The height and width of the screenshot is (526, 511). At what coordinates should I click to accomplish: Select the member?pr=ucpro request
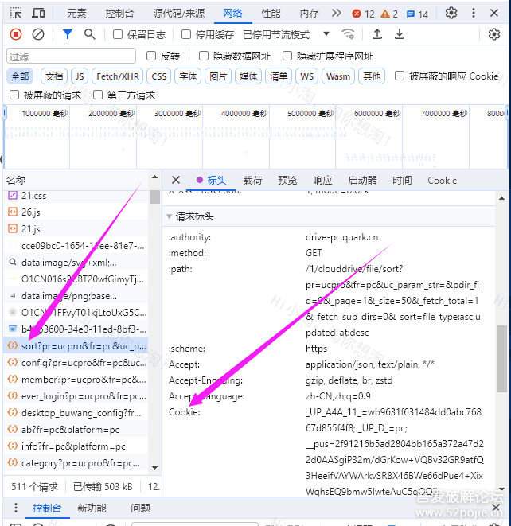(76, 380)
